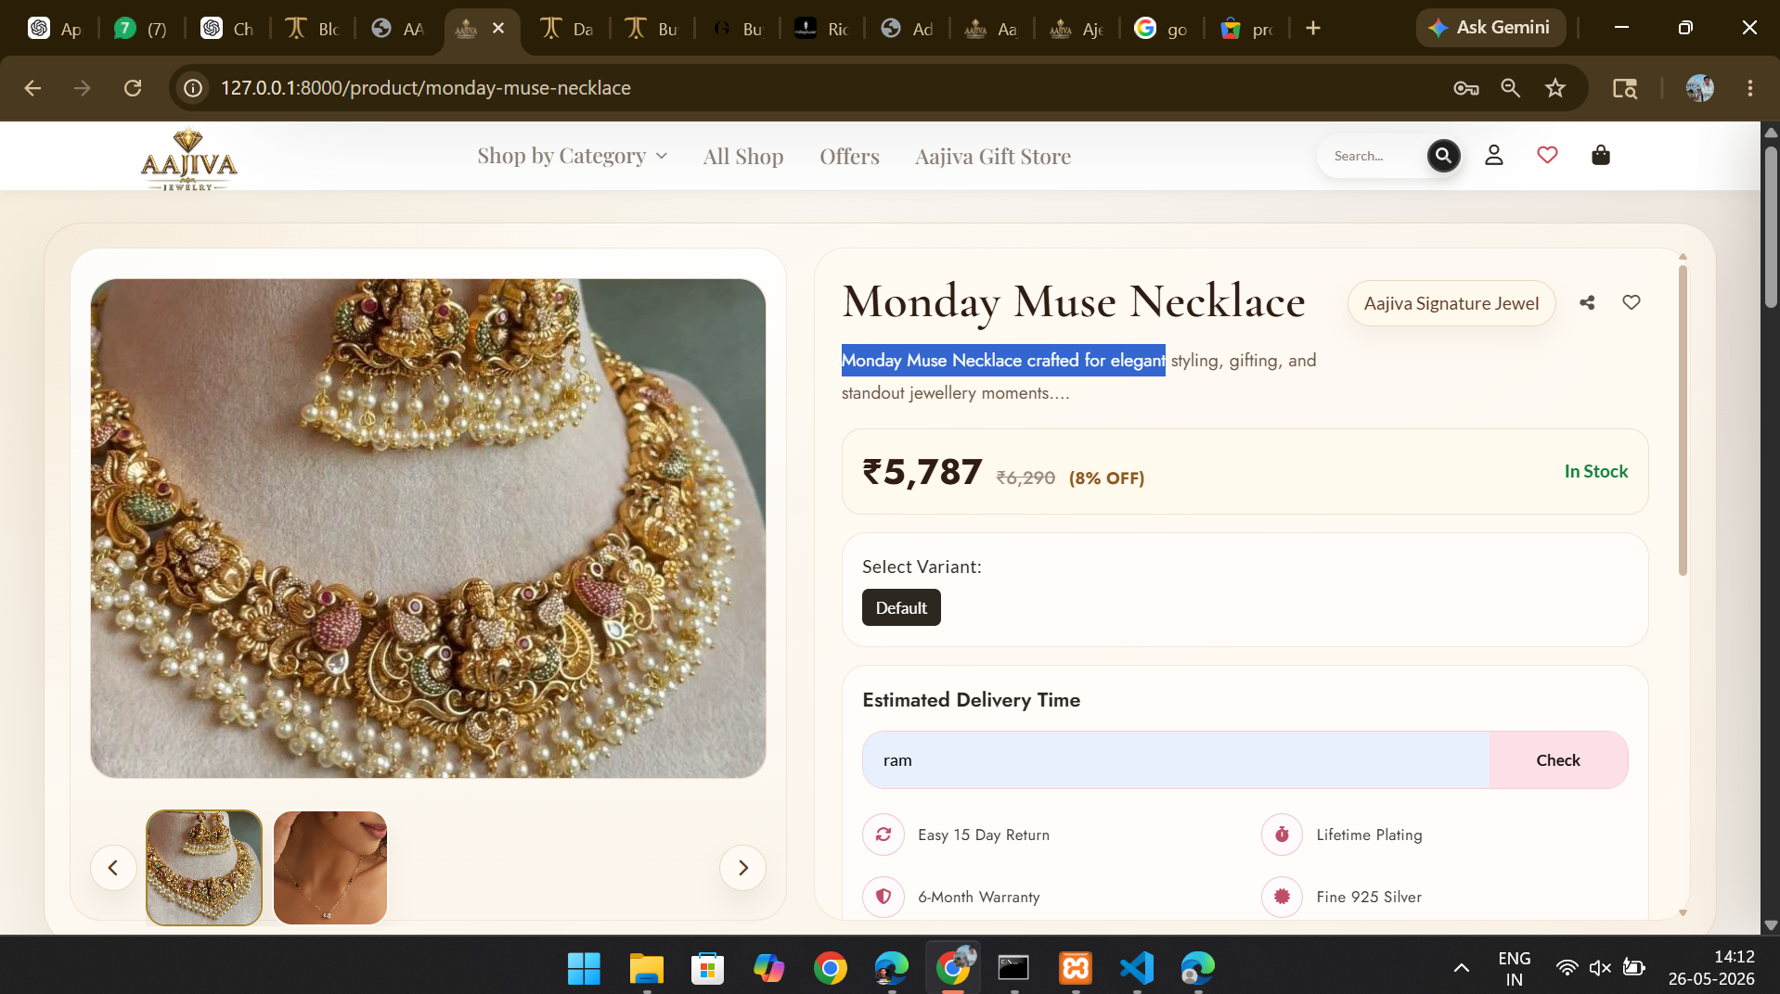Open the password manager key icon
This screenshot has height=994, width=1780.
1466,87
